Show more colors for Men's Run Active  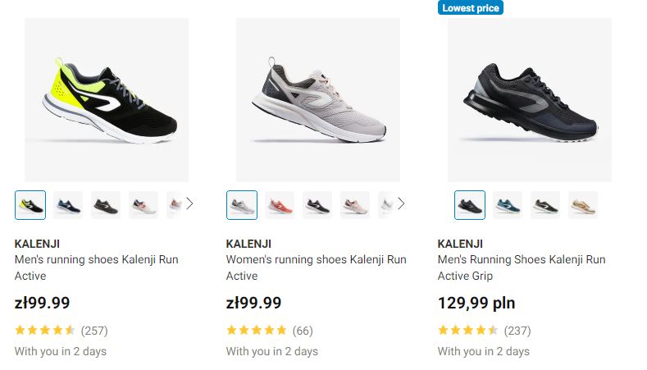(189, 203)
